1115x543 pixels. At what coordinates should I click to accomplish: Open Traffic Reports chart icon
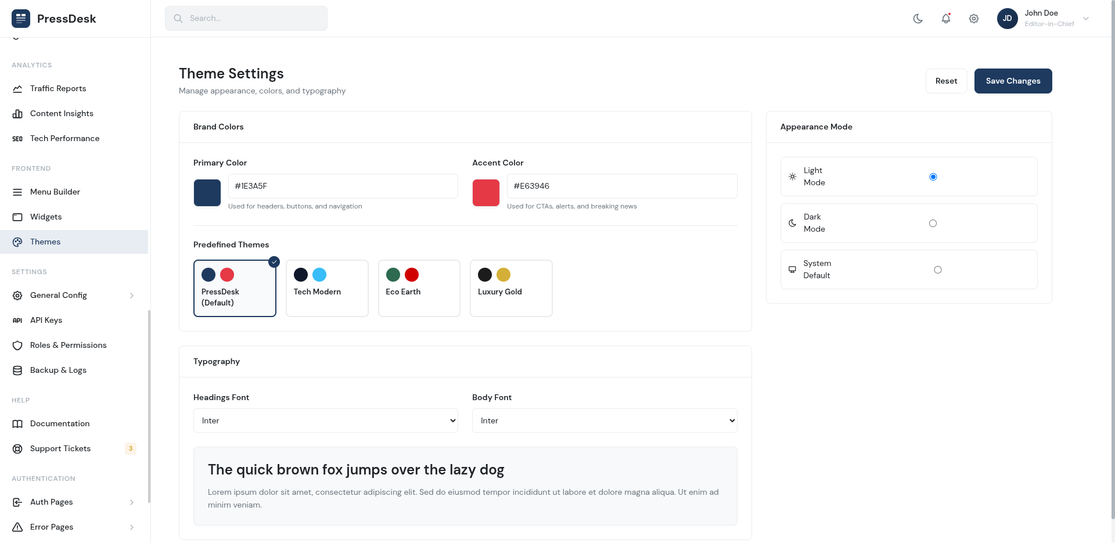click(17, 89)
